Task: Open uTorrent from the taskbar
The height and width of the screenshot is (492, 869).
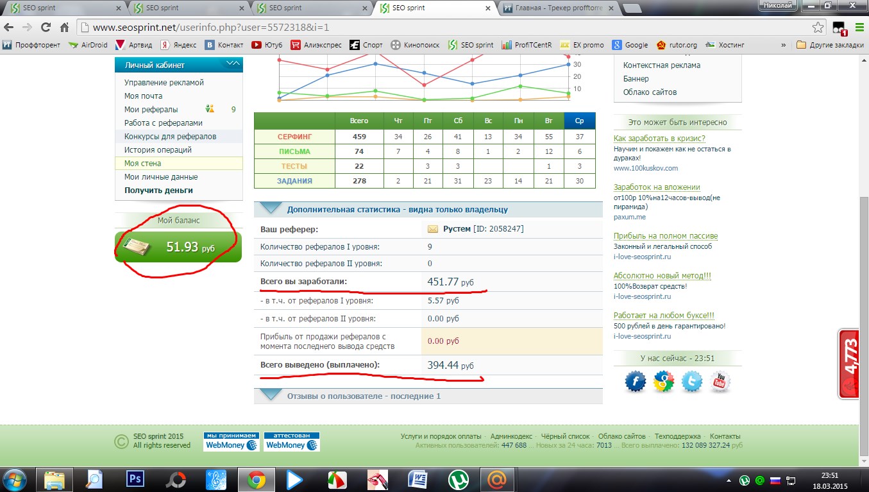Action: click(457, 479)
